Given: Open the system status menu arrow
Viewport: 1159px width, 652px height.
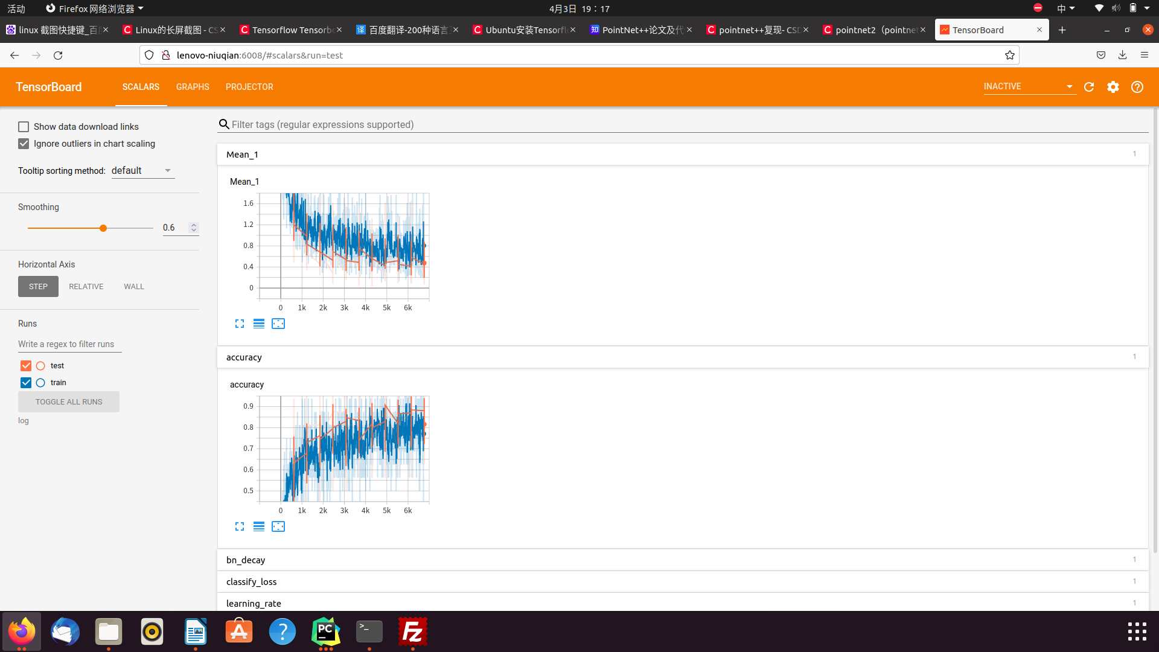Looking at the screenshot, I should pyautogui.click(x=1147, y=8).
